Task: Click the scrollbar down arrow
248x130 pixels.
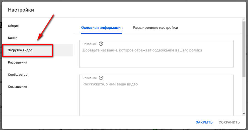Action: pyautogui.click(x=244, y=113)
